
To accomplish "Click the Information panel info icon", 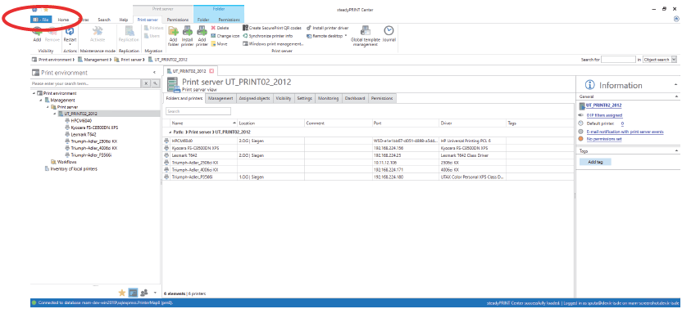I will click(590, 85).
